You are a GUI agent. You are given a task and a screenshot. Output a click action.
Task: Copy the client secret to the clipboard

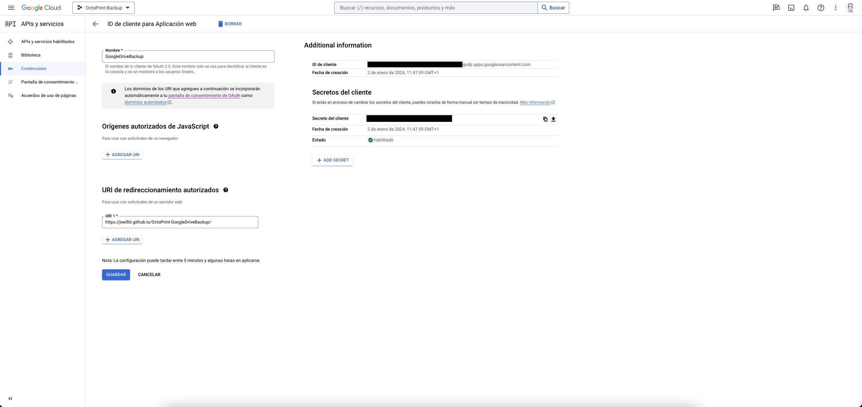545,119
